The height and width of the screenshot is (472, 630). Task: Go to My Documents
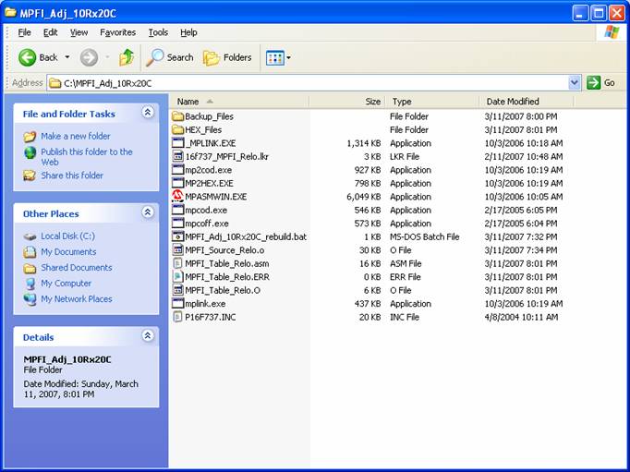click(68, 252)
